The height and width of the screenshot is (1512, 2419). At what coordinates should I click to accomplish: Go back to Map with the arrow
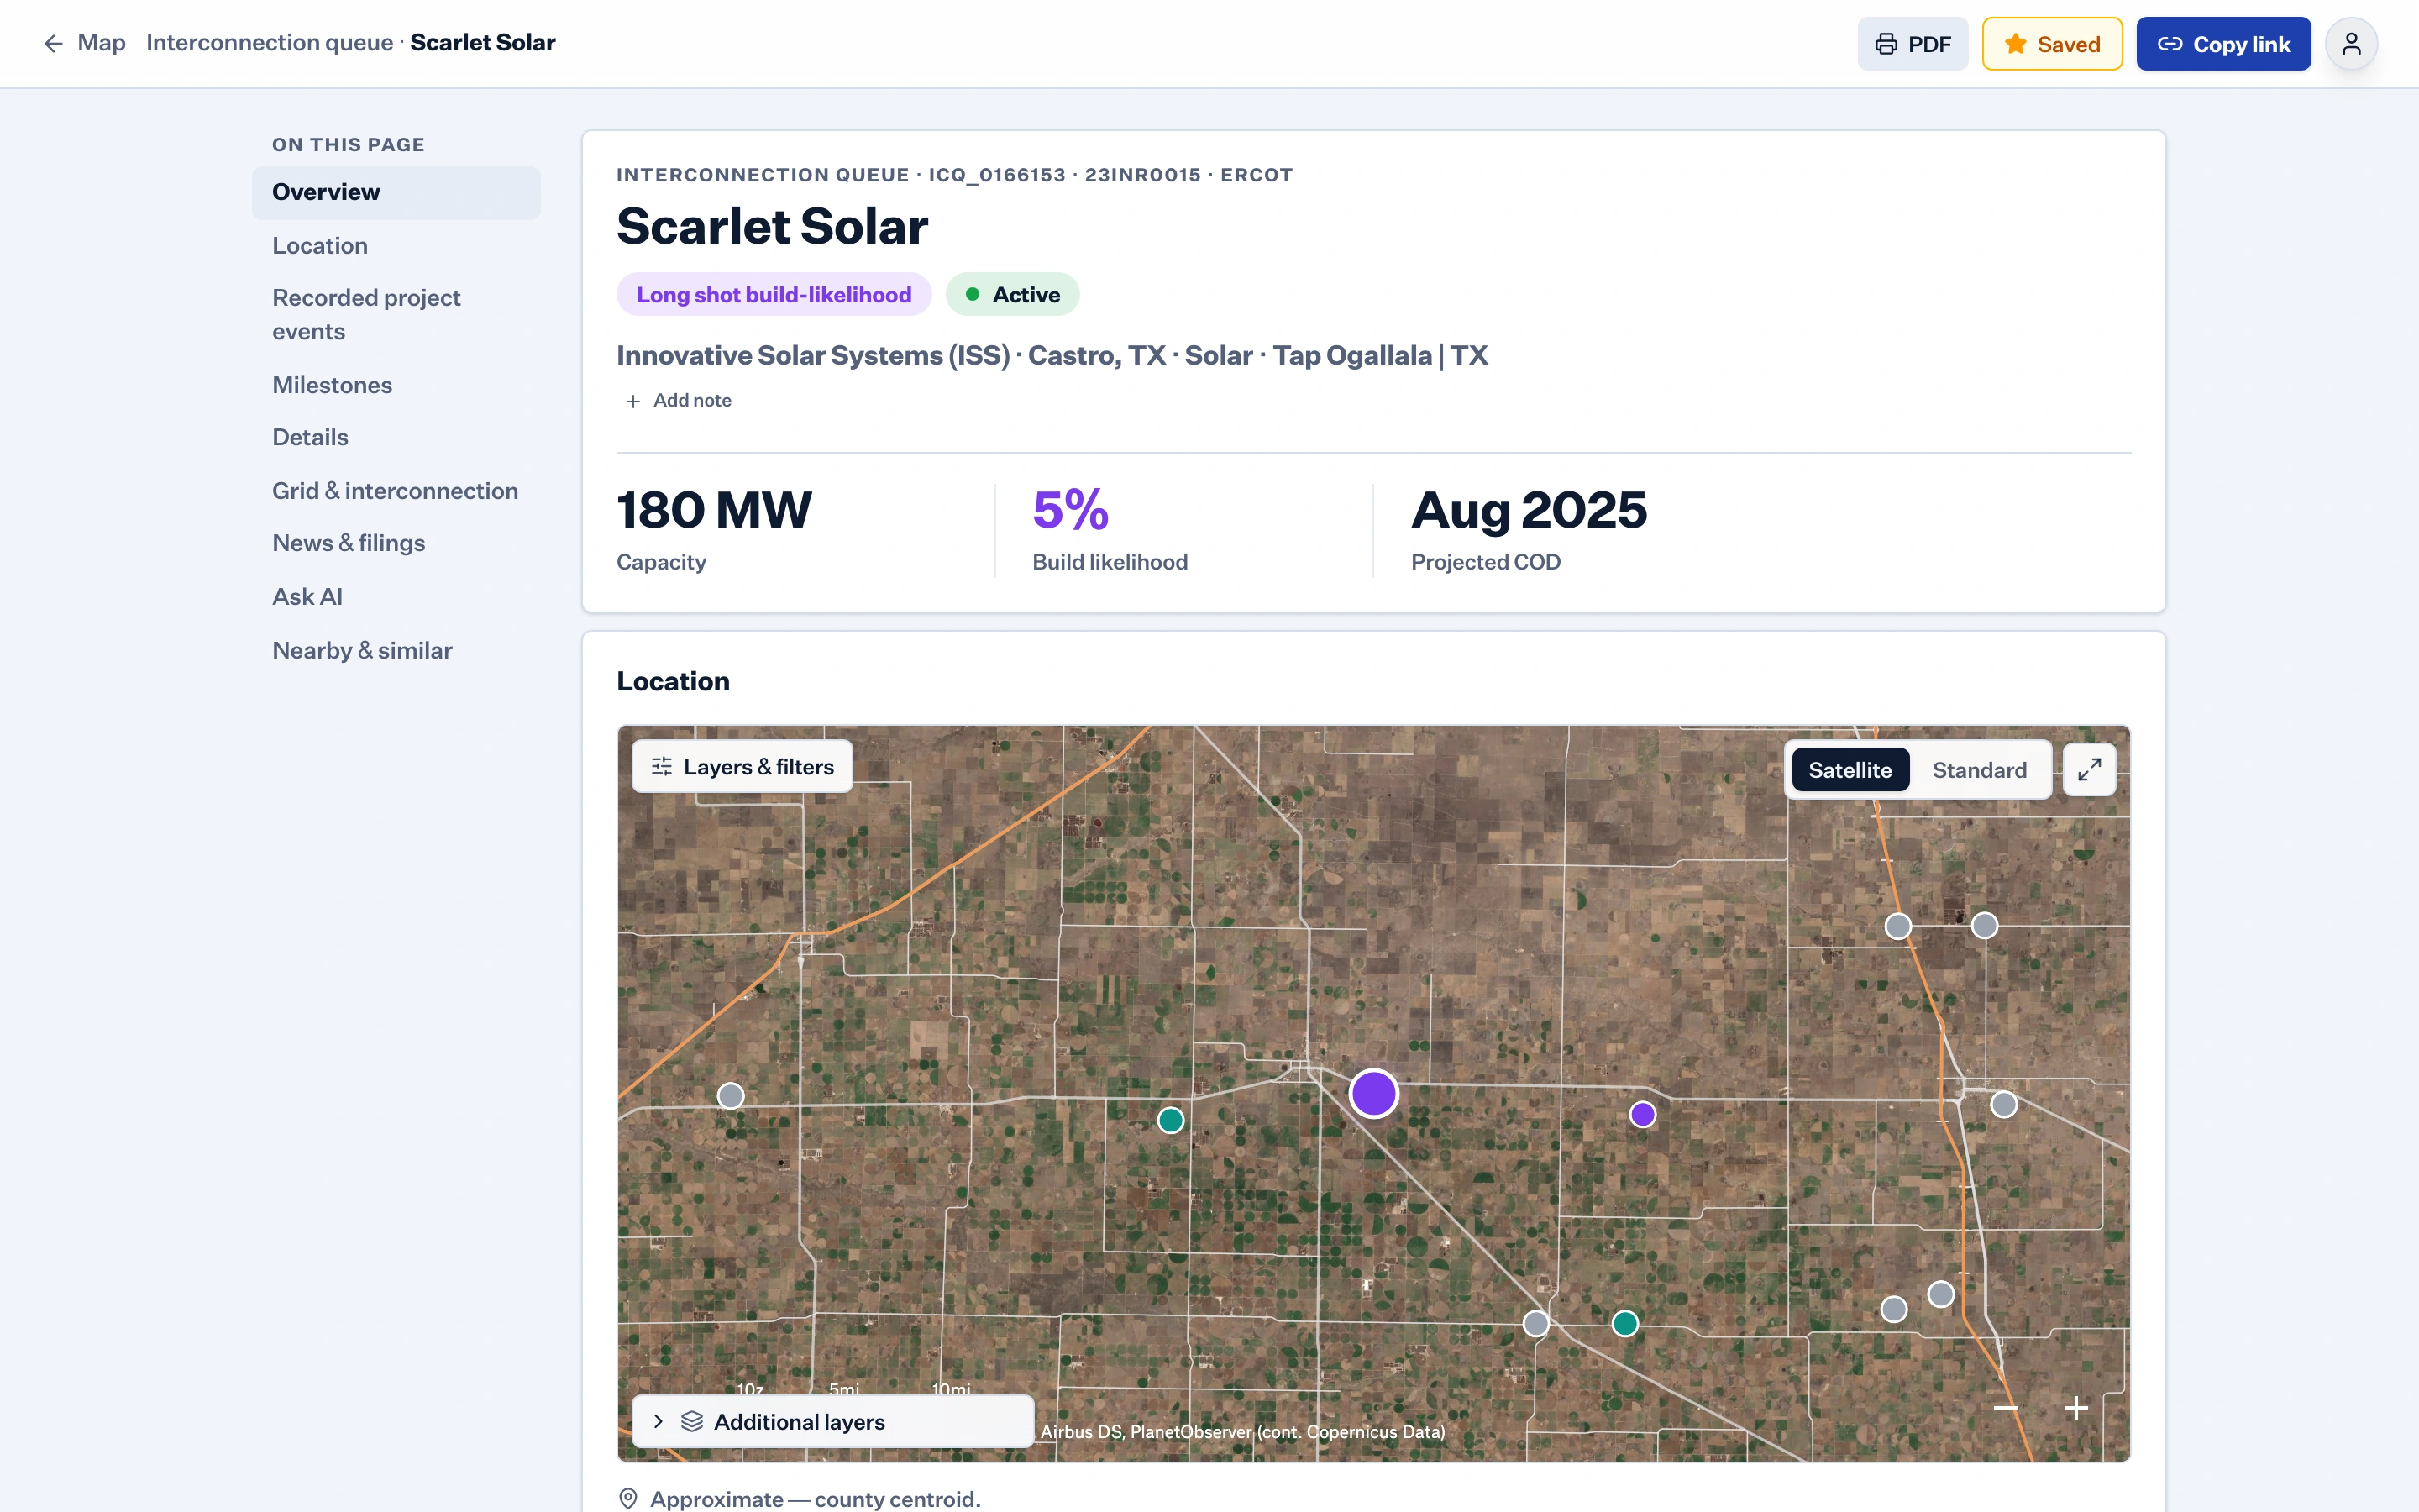click(84, 43)
